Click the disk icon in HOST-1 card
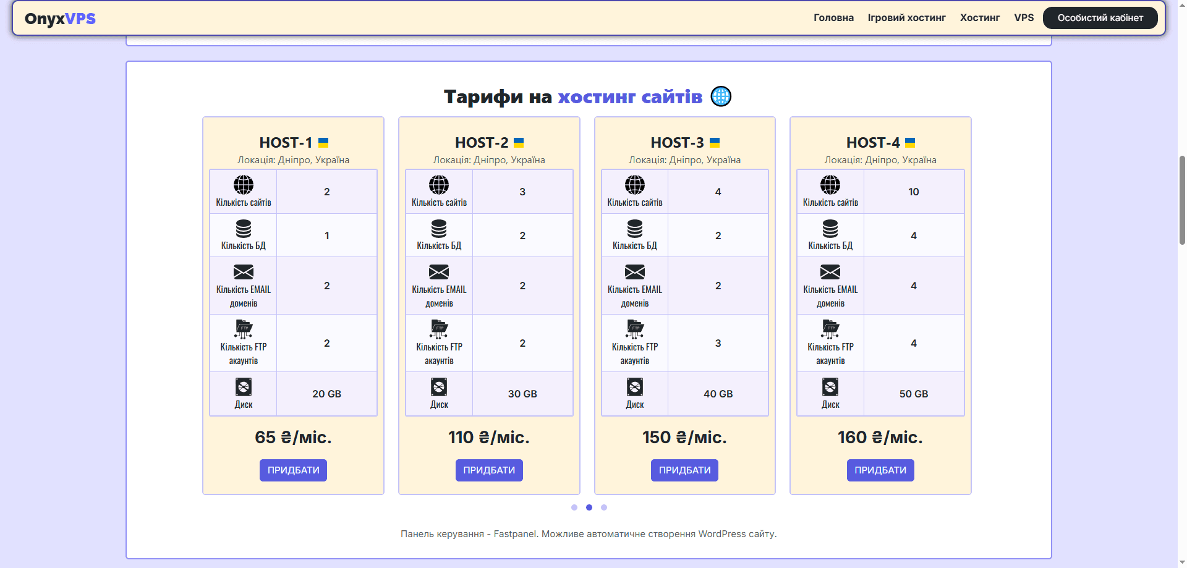1187x568 pixels. pos(243,387)
